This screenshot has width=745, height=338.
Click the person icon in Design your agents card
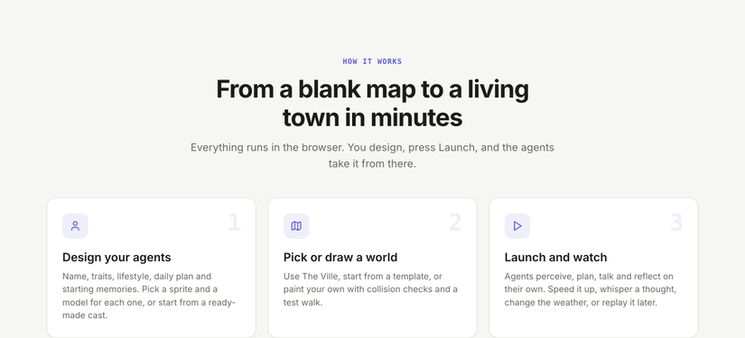click(75, 225)
